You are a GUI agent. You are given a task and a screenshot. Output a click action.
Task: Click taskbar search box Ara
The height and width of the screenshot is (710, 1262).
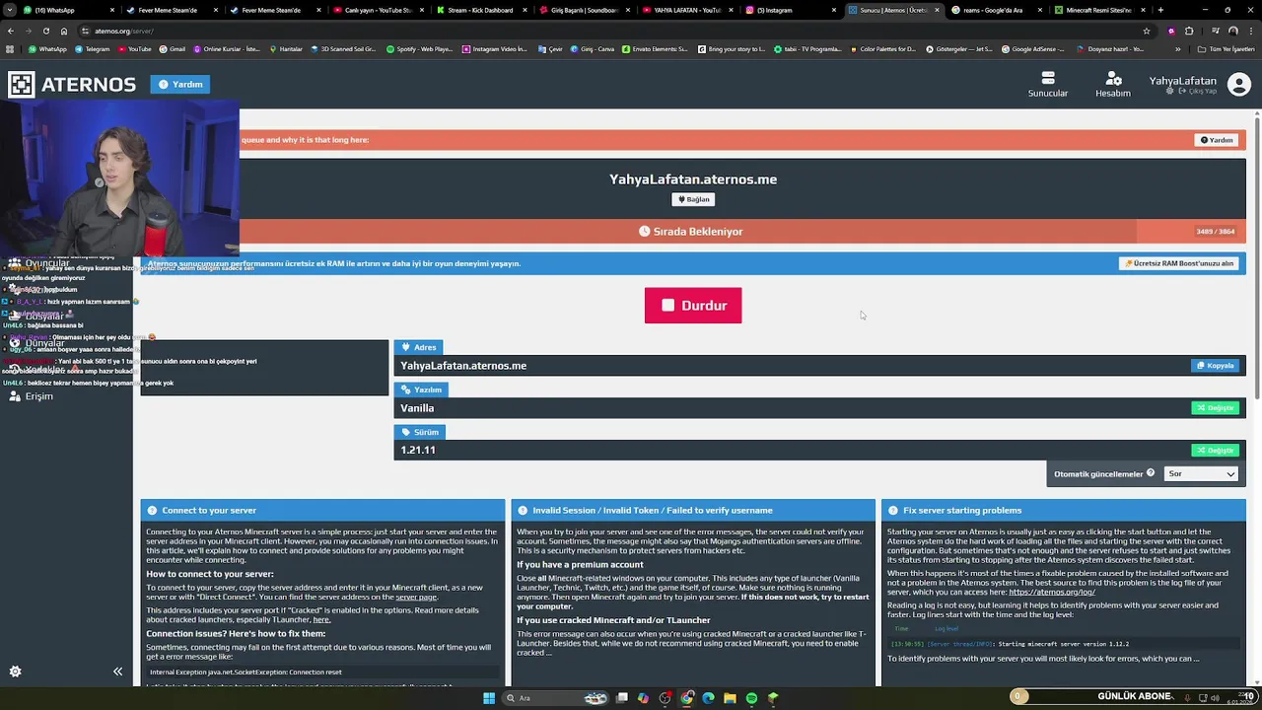555,698
